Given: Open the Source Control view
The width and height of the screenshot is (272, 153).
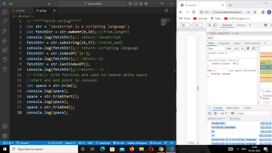Looking at the screenshot, I should click(x=5, y=31).
